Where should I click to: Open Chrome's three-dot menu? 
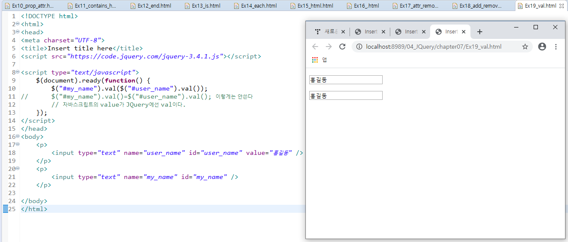556,47
